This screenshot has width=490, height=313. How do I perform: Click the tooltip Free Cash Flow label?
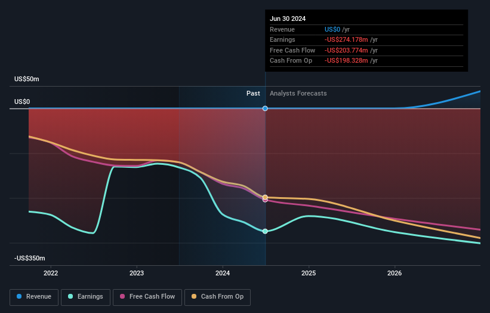click(x=292, y=50)
